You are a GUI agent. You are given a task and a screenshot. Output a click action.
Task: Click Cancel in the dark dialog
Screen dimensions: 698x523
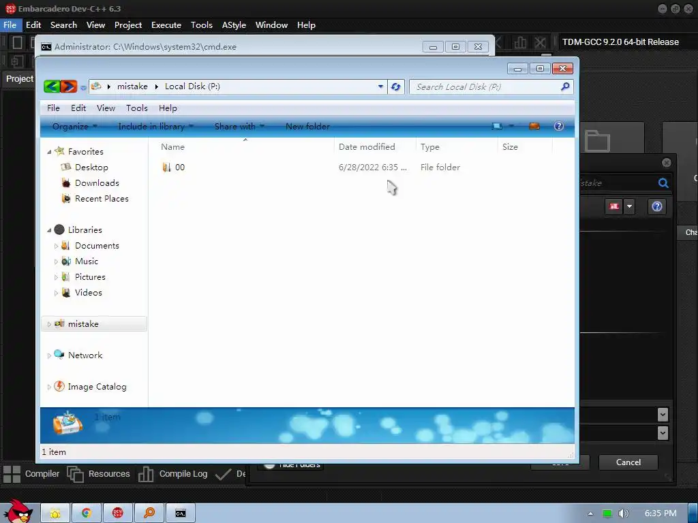click(x=628, y=462)
